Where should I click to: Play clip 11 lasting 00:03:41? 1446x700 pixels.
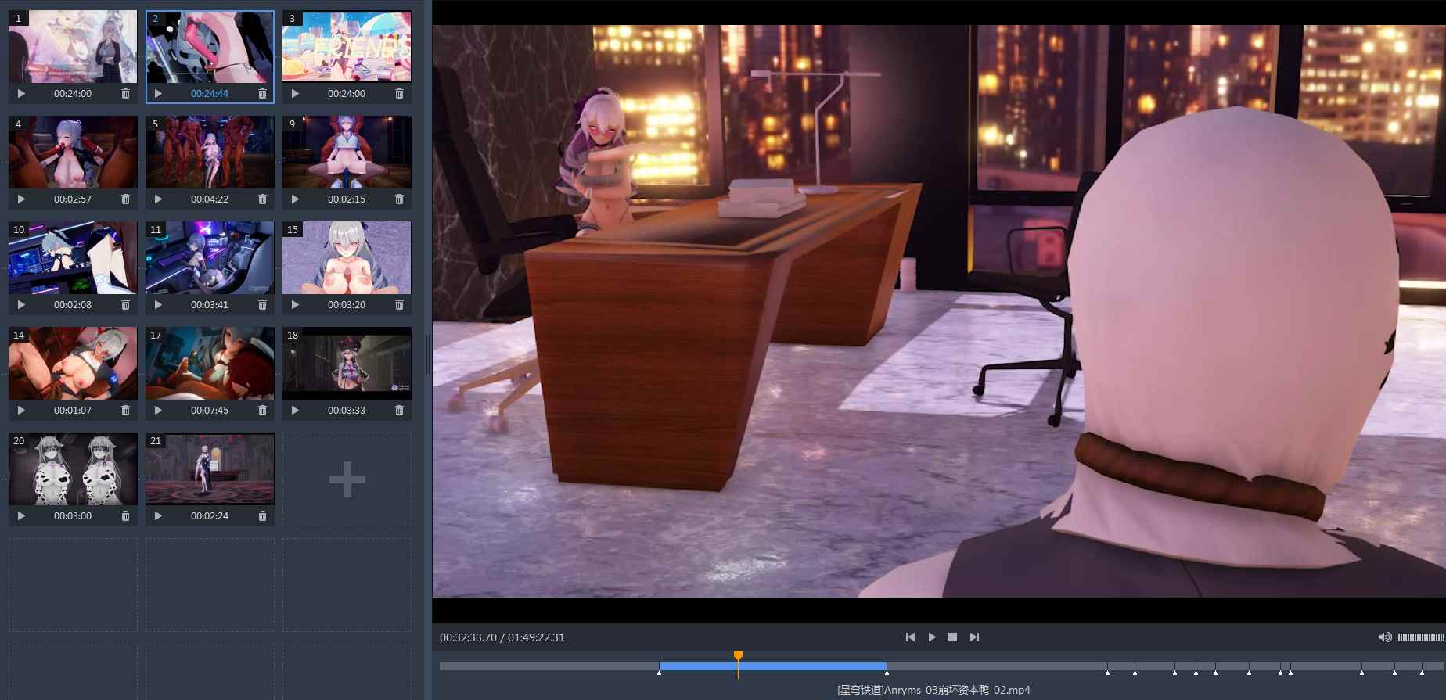[x=158, y=305]
